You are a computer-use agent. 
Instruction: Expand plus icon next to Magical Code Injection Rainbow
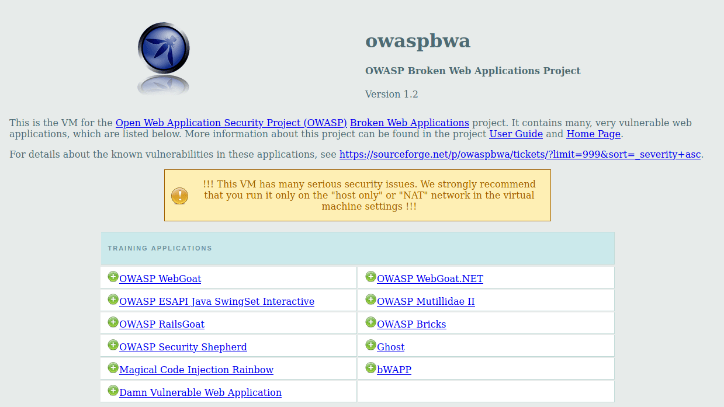113,368
